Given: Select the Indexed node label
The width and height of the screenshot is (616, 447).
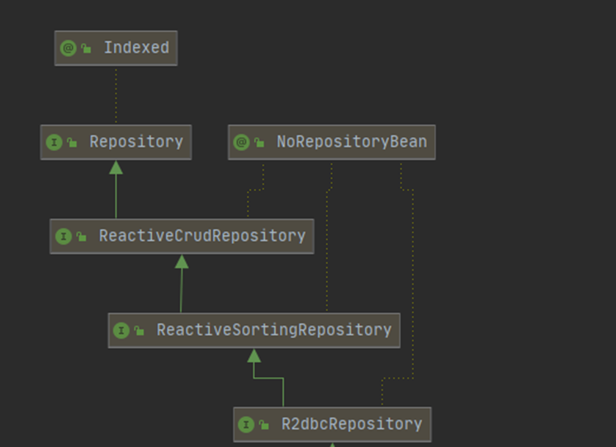Looking at the screenshot, I should coord(136,48).
